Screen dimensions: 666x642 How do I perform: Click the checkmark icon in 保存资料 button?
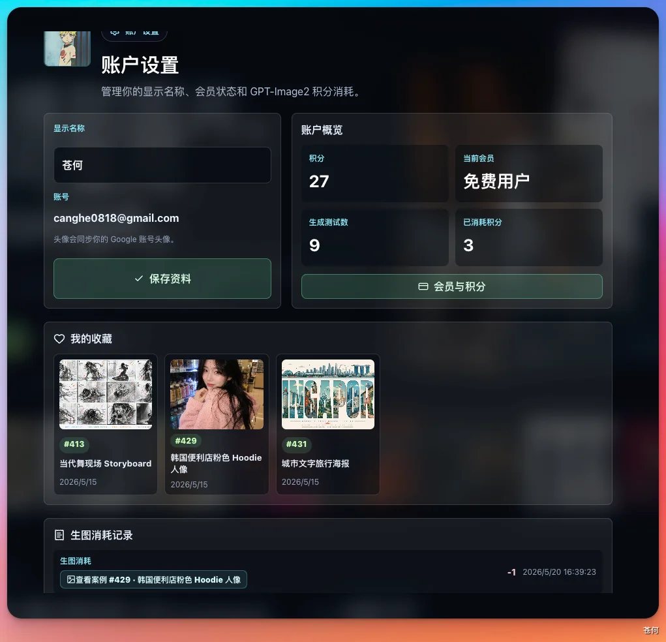pyautogui.click(x=138, y=279)
